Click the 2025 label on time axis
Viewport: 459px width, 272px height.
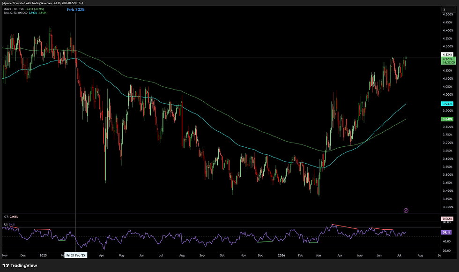43,255
